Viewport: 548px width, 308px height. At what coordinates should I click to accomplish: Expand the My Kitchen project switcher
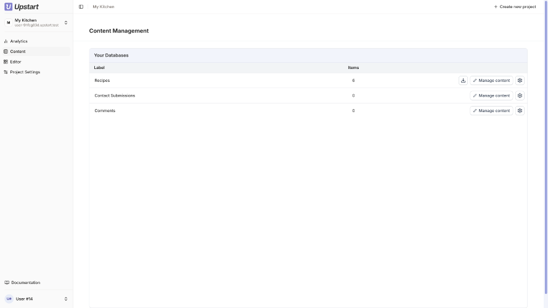(66, 22)
